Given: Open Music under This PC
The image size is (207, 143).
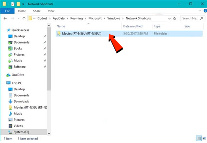Looking at the screenshot, I should coord(18,113).
